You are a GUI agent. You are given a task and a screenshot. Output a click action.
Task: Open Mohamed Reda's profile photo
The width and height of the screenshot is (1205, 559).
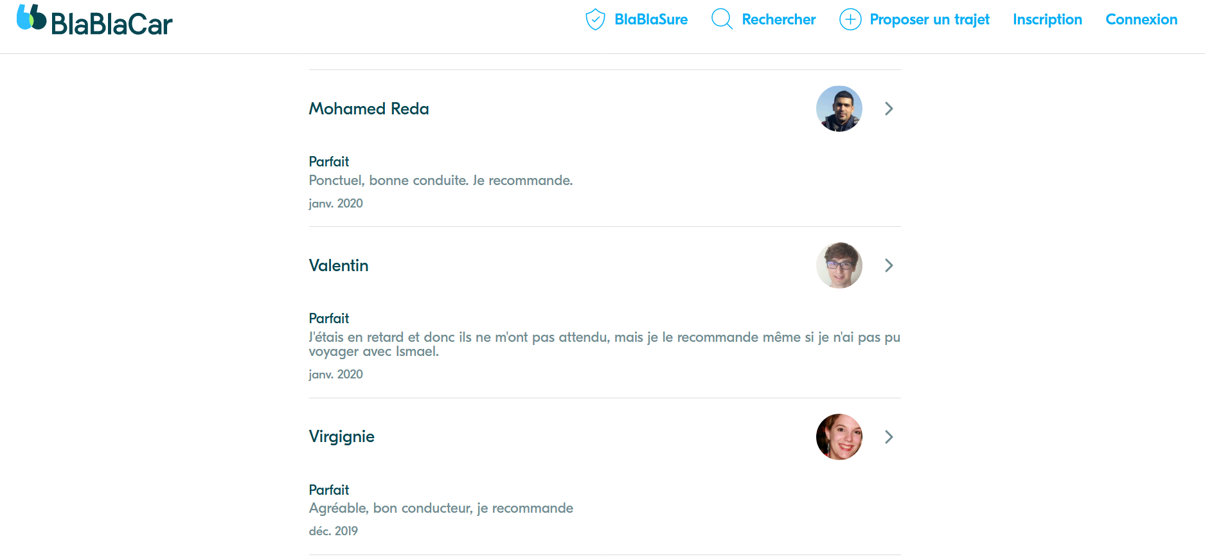point(839,109)
